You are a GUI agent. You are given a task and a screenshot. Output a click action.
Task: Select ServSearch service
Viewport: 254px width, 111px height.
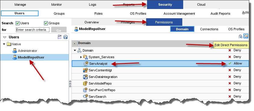coord(97,97)
